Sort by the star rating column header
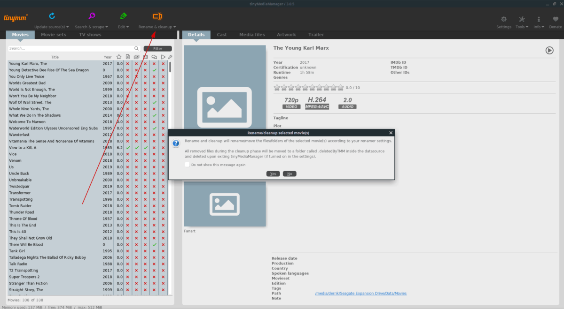The image size is (564, 309). tap(118, 56)
